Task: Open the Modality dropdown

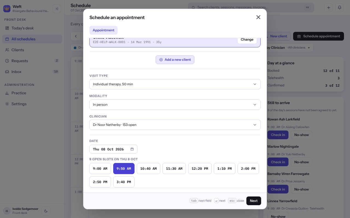Action: 175,105
